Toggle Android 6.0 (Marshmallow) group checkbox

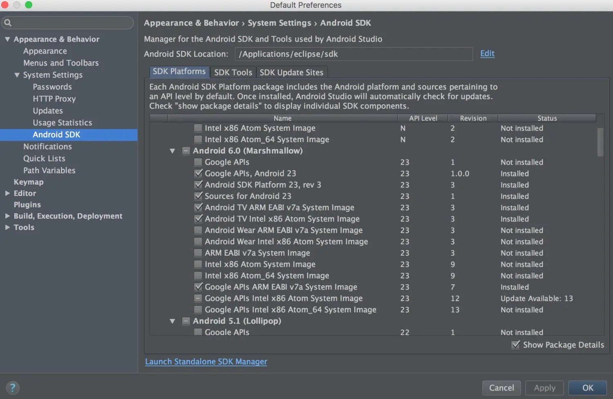(x=186, y=151)
